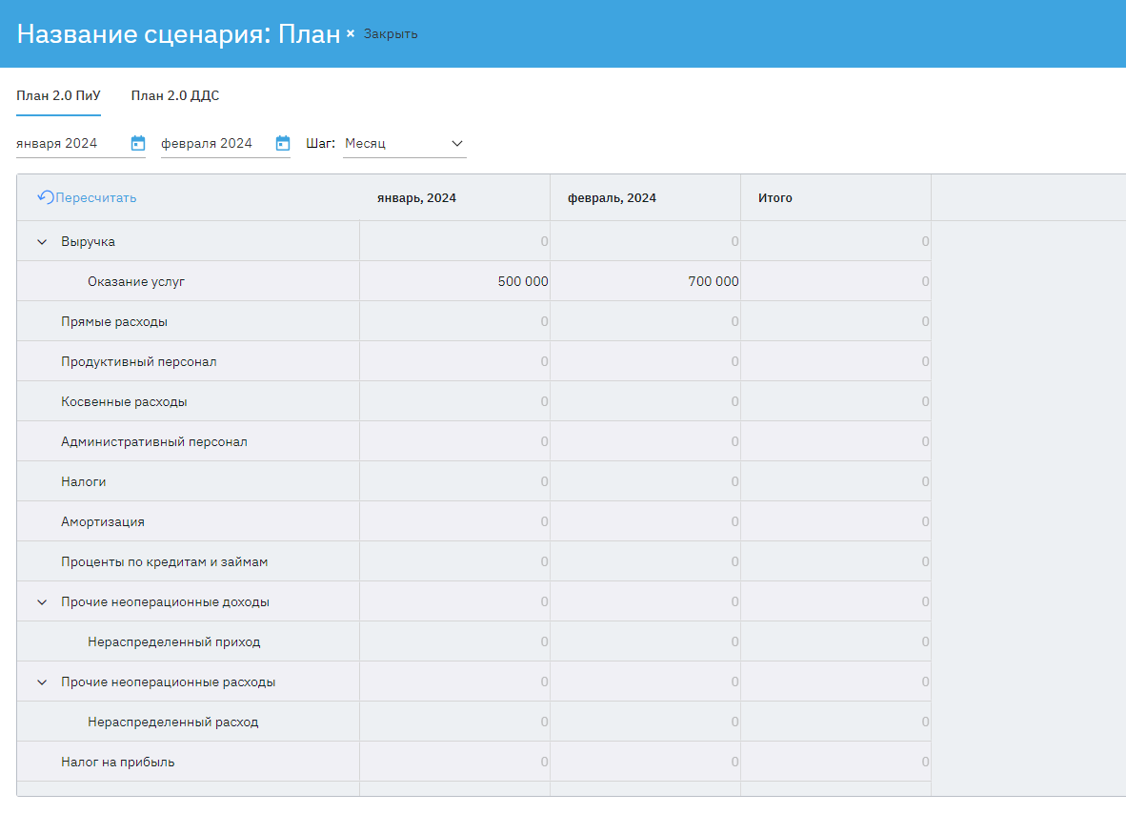Image resolution: width=1126 pixels, height=814 pixels.
Task: Collapse Прочие неоперационные доходы group
Action: tap(42, 602)
